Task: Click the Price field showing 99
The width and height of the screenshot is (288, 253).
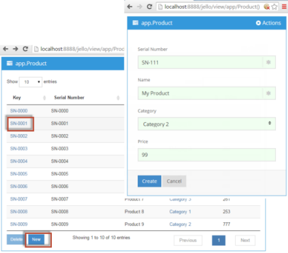Action: pyautogui.click(x=207, y=155)
